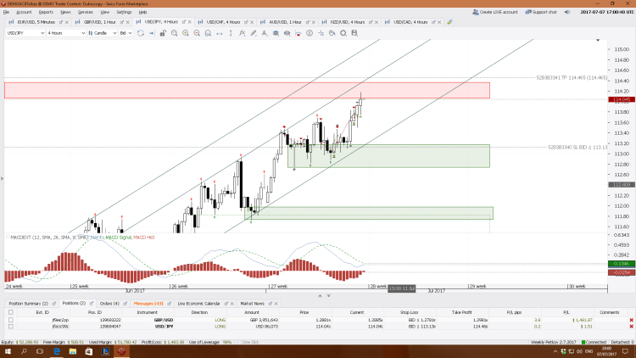The width and height of the screenshot is (636, 358).
Task: Close GBP/USD position with red X
Action: tap(631, 321)
